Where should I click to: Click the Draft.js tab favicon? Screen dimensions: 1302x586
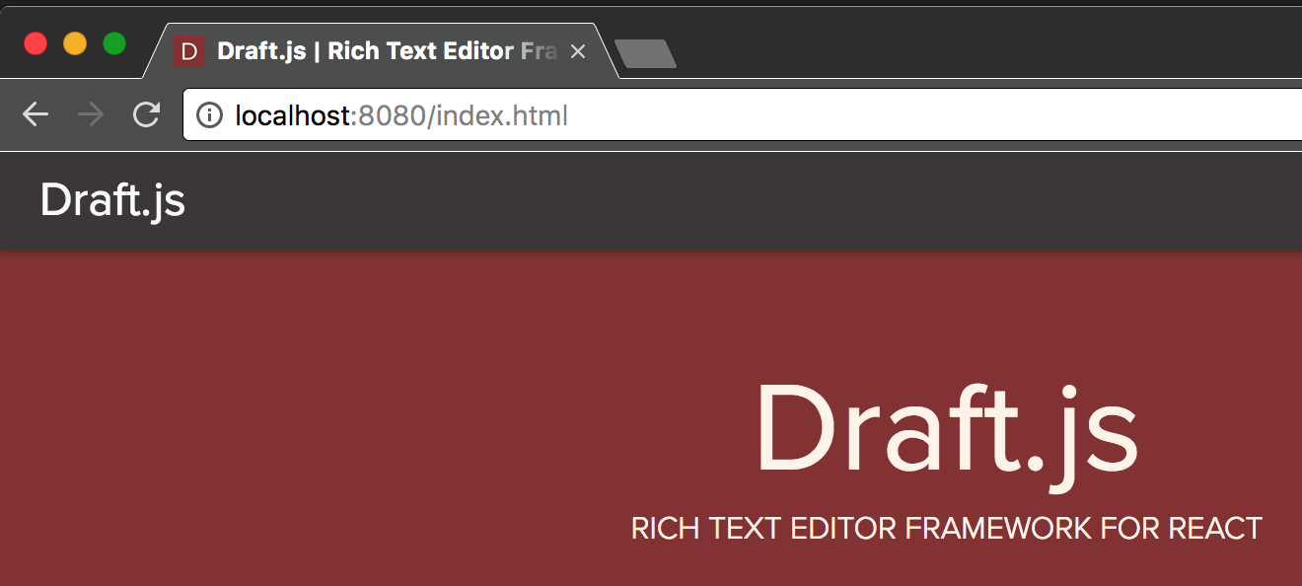click(x=188, y=51)
